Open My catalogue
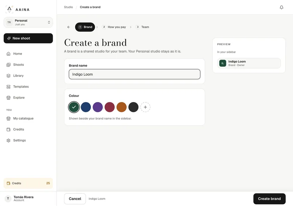 [28, 119]
